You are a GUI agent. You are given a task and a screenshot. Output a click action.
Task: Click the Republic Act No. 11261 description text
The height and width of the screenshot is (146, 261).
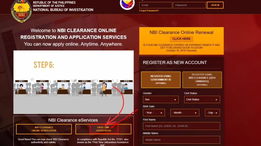point(103,142)
